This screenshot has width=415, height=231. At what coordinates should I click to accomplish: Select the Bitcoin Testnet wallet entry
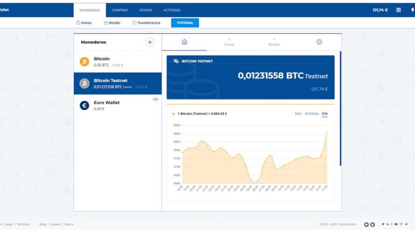118,84
